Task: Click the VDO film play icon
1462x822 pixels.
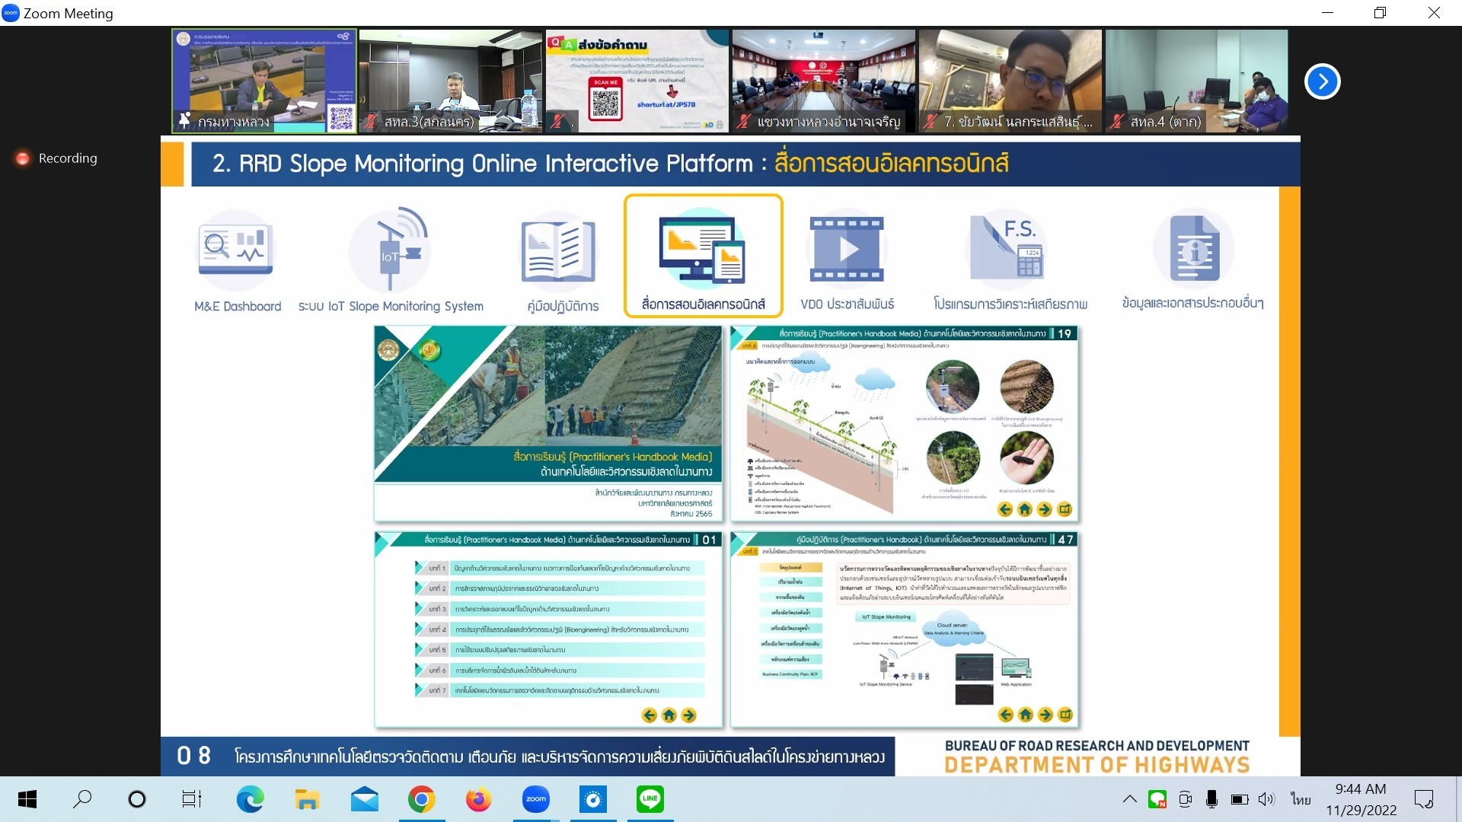Action: [846, 249]
